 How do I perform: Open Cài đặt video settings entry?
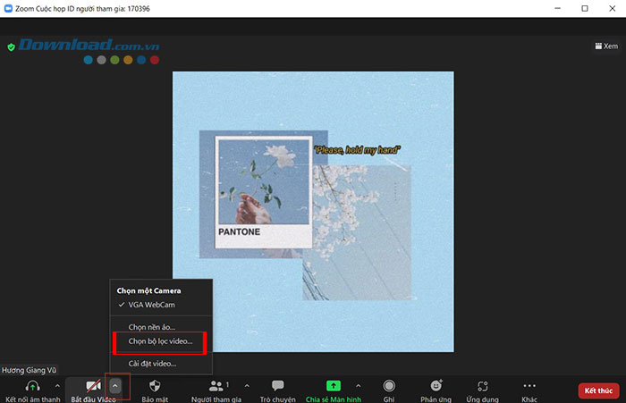click(152, 363)
